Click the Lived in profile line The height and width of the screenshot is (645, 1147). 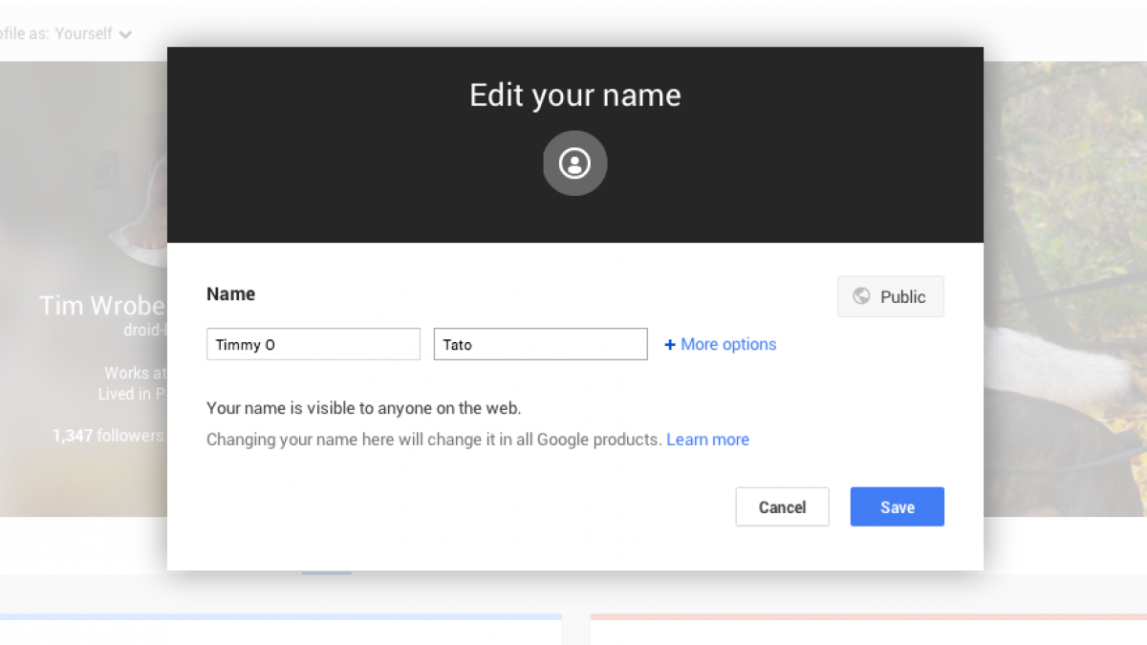point(132,394)
